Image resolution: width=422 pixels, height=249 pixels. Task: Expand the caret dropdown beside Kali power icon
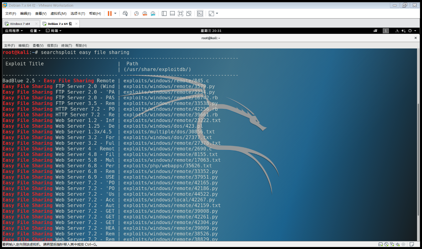[x=415, y=31]
